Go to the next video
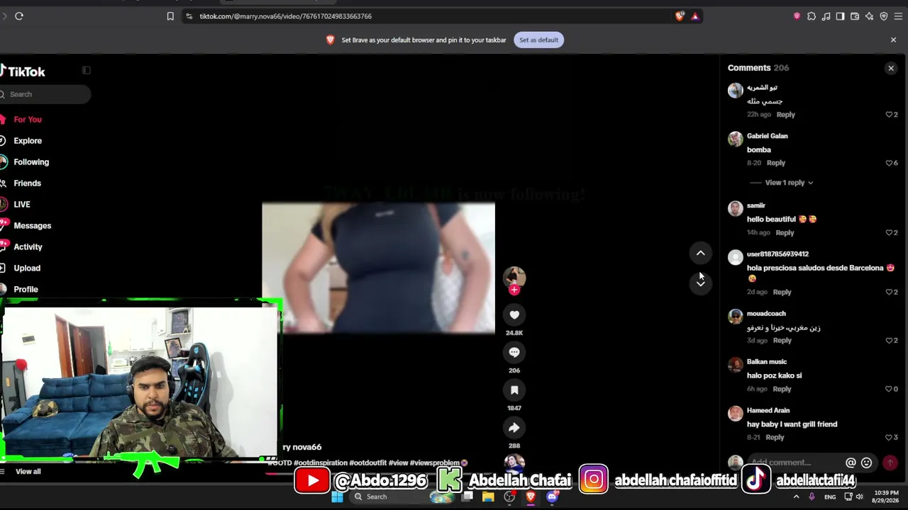This screenshot has height=510, width=908. [x=700, y=283]
